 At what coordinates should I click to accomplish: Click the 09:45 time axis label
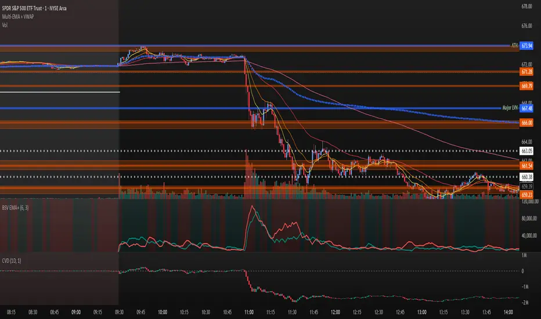(x=141, y=312)
